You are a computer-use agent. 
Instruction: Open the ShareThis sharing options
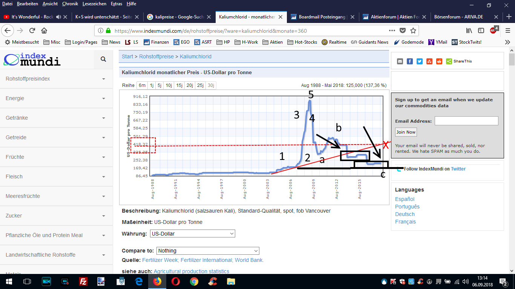coord(459,61)
